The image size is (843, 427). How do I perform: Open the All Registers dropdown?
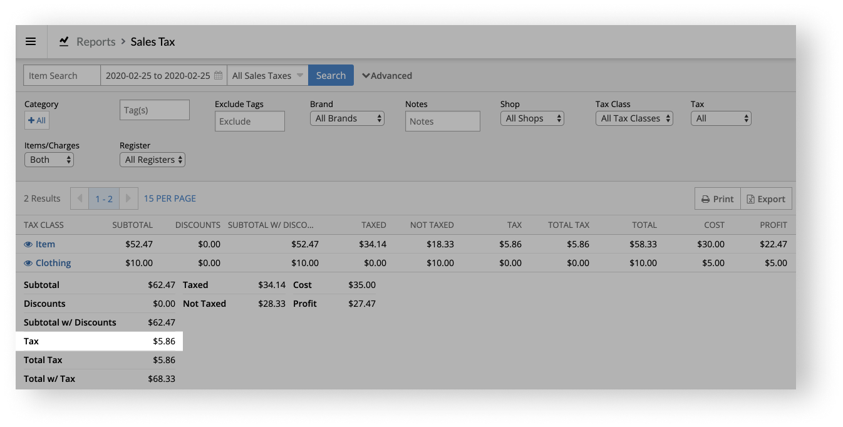coord(152,160)
